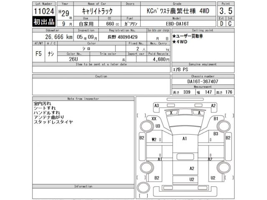Image resolution: width=267 pixels, height=200 pixels.
Task: Select the 初出品 black badge
Action: 44,21
